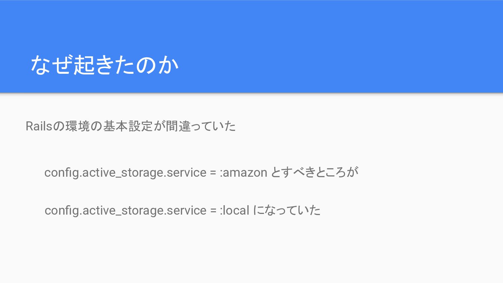Click the phrase になっていた
The image size is (503, 283).
pyautogui.click(x=287, y=211)
